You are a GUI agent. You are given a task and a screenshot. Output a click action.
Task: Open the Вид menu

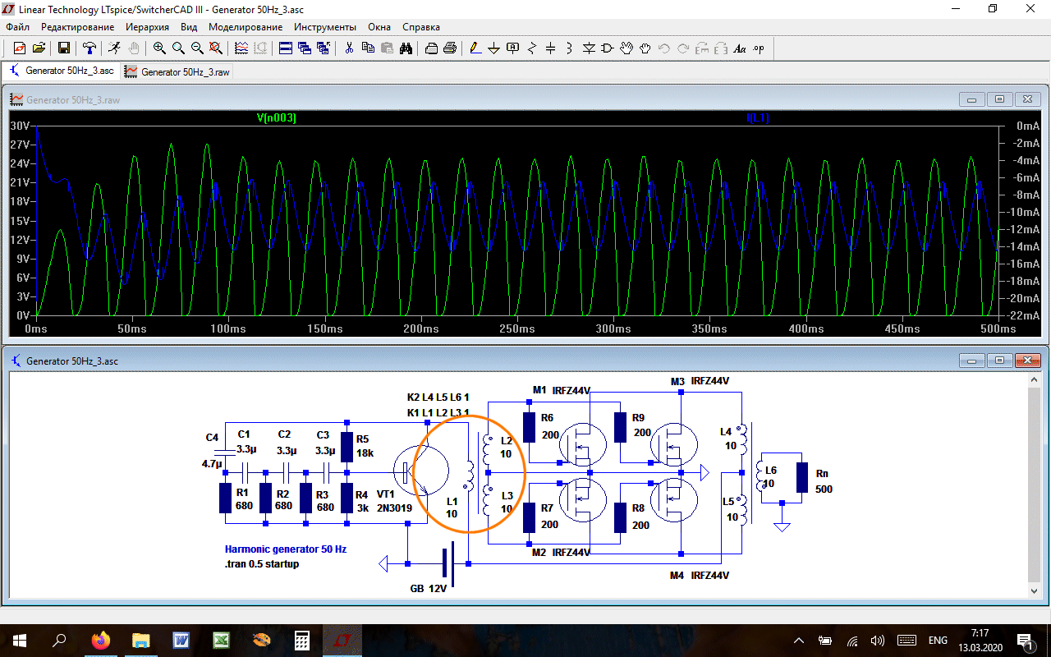(x=189, y=27)
